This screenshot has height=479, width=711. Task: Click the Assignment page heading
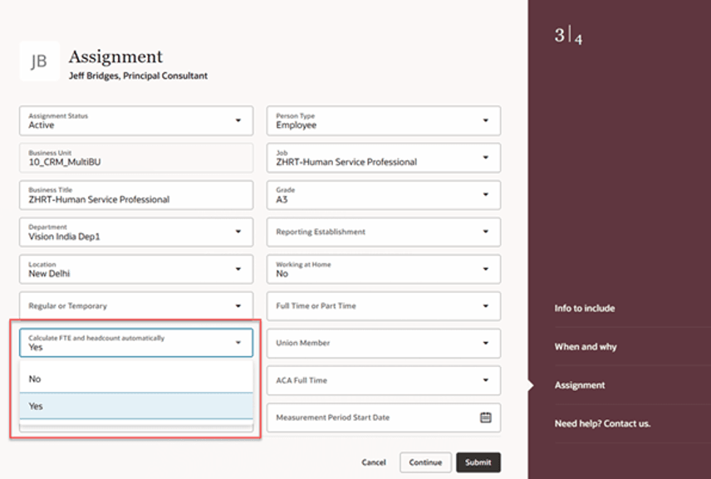[115, 56]
